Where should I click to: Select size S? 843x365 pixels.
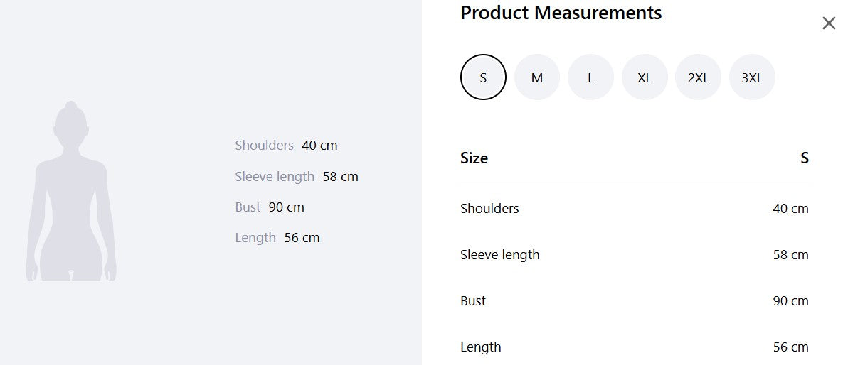[483, 77]
